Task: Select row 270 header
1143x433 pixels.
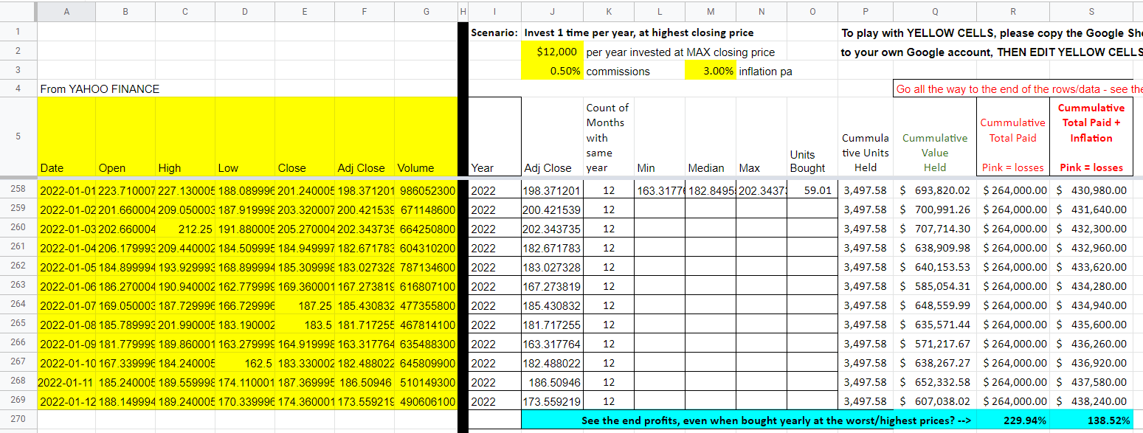Action: pos(18,420)
